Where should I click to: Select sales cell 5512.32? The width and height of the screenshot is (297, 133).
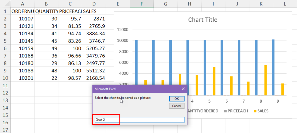(94, 71)
